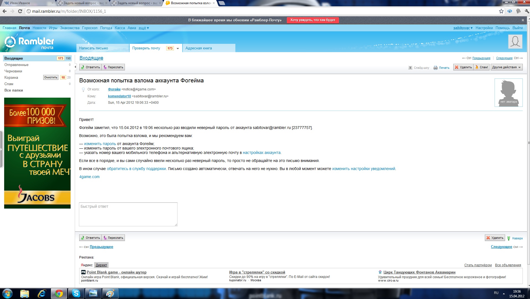Click the Фогейм sender link

pyautogui.click(x=114, y=89)
